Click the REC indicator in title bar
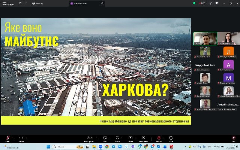240x150 pixels. click(202, 3)
